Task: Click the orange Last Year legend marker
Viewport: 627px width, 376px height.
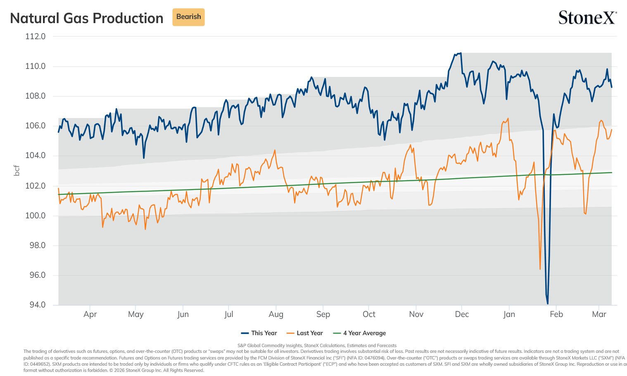Action: coord(290,333)
